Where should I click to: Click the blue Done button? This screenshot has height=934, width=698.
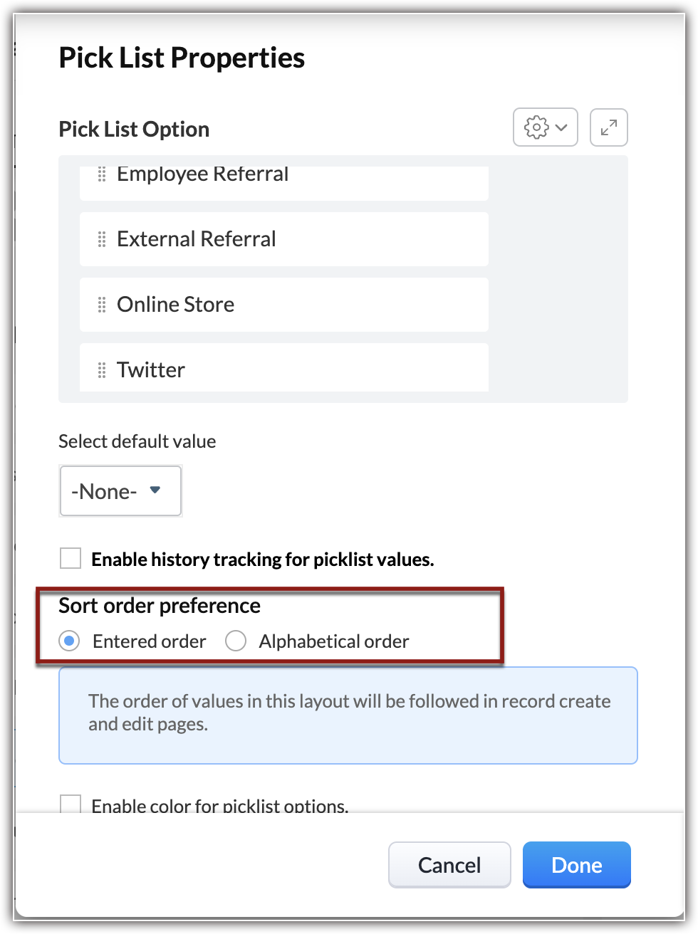pyautogui.click(x=576, y=865)
